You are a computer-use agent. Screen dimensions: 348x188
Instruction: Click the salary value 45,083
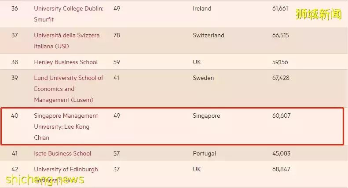tap(281, 153)
